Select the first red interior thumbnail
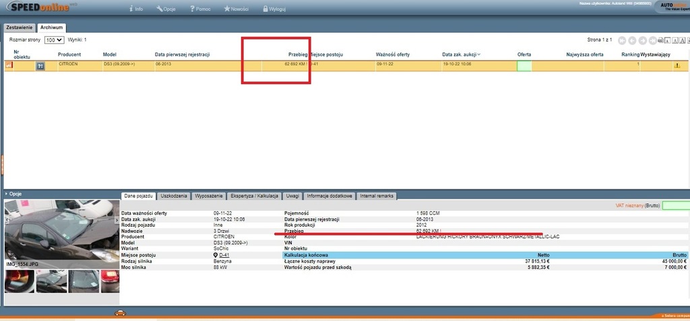Viewport: 690px width, 321px height. click(19, 281)
